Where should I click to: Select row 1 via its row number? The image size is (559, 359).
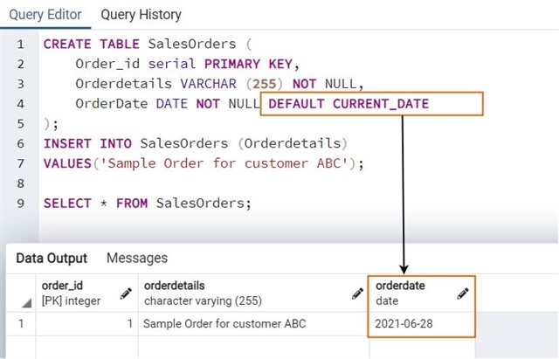pyautogui.click(x=21, y=323)
